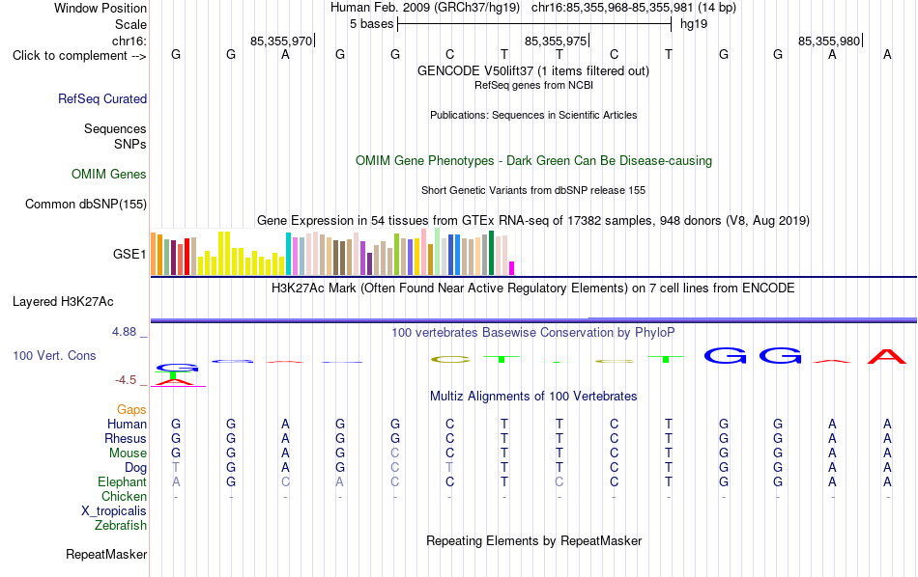Click the RefSeq Curated track label
Screen dimensions: 918x577
click(x=102, y=98)
